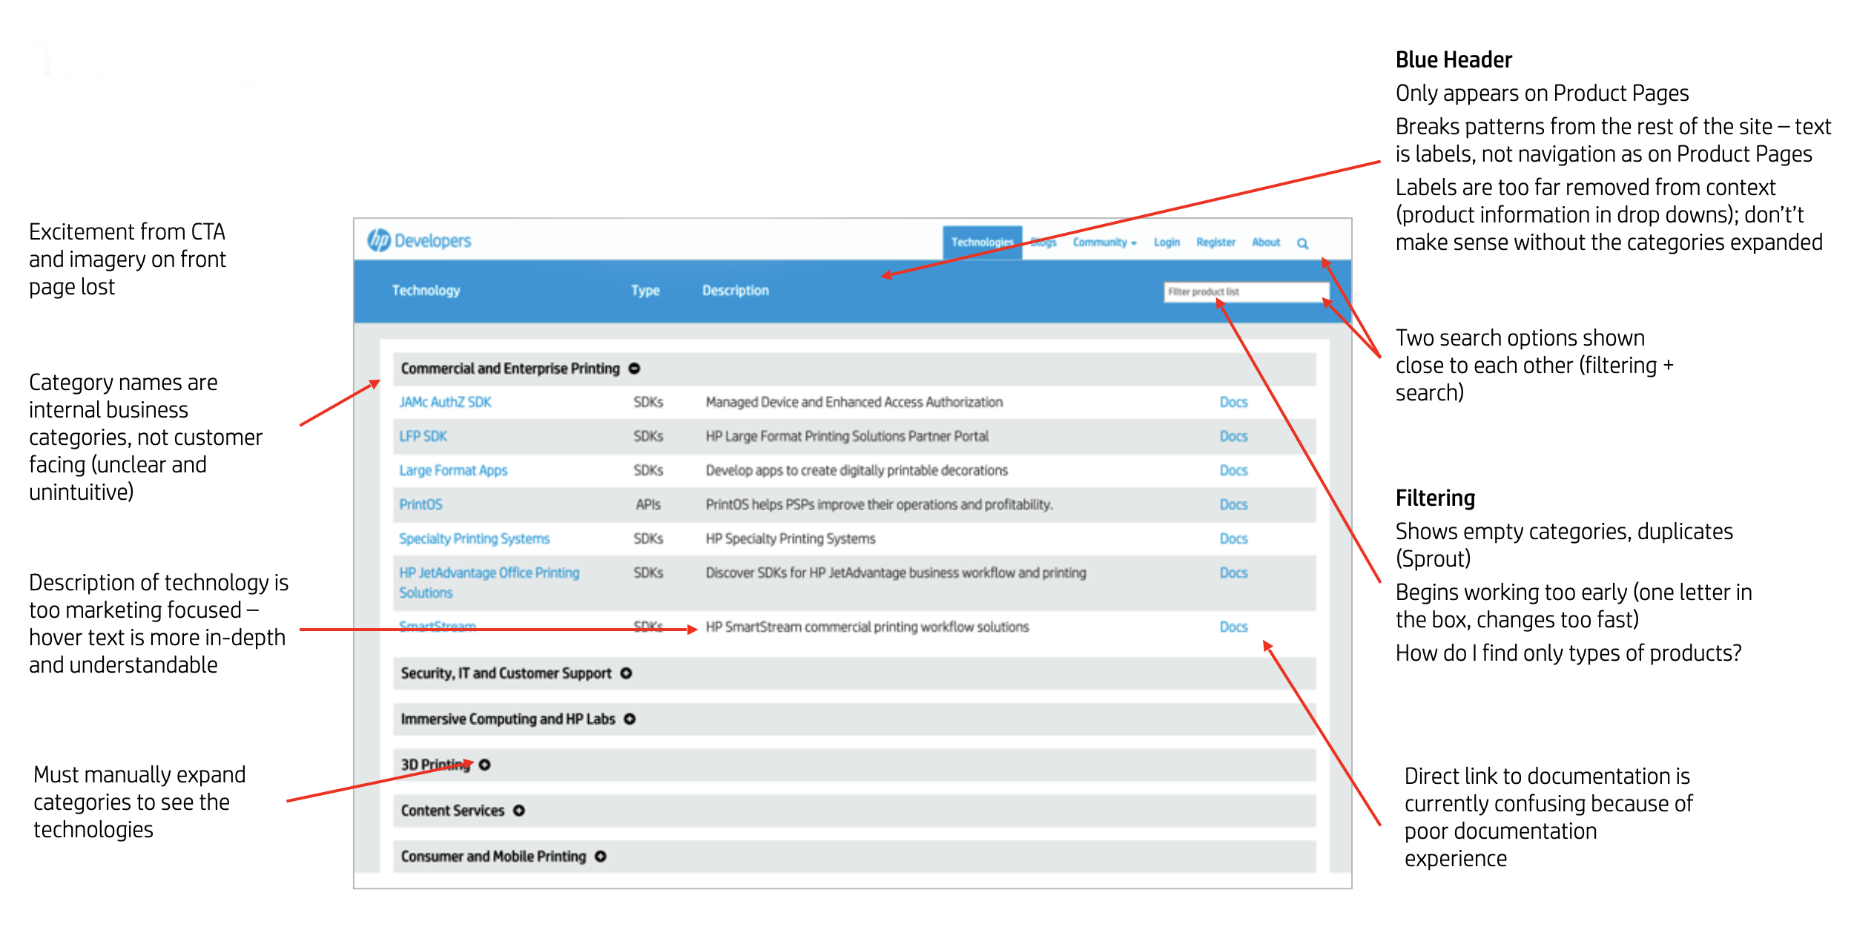Click 'Discover SDKs for HP JetAdvantage' description

click(896, 573)
